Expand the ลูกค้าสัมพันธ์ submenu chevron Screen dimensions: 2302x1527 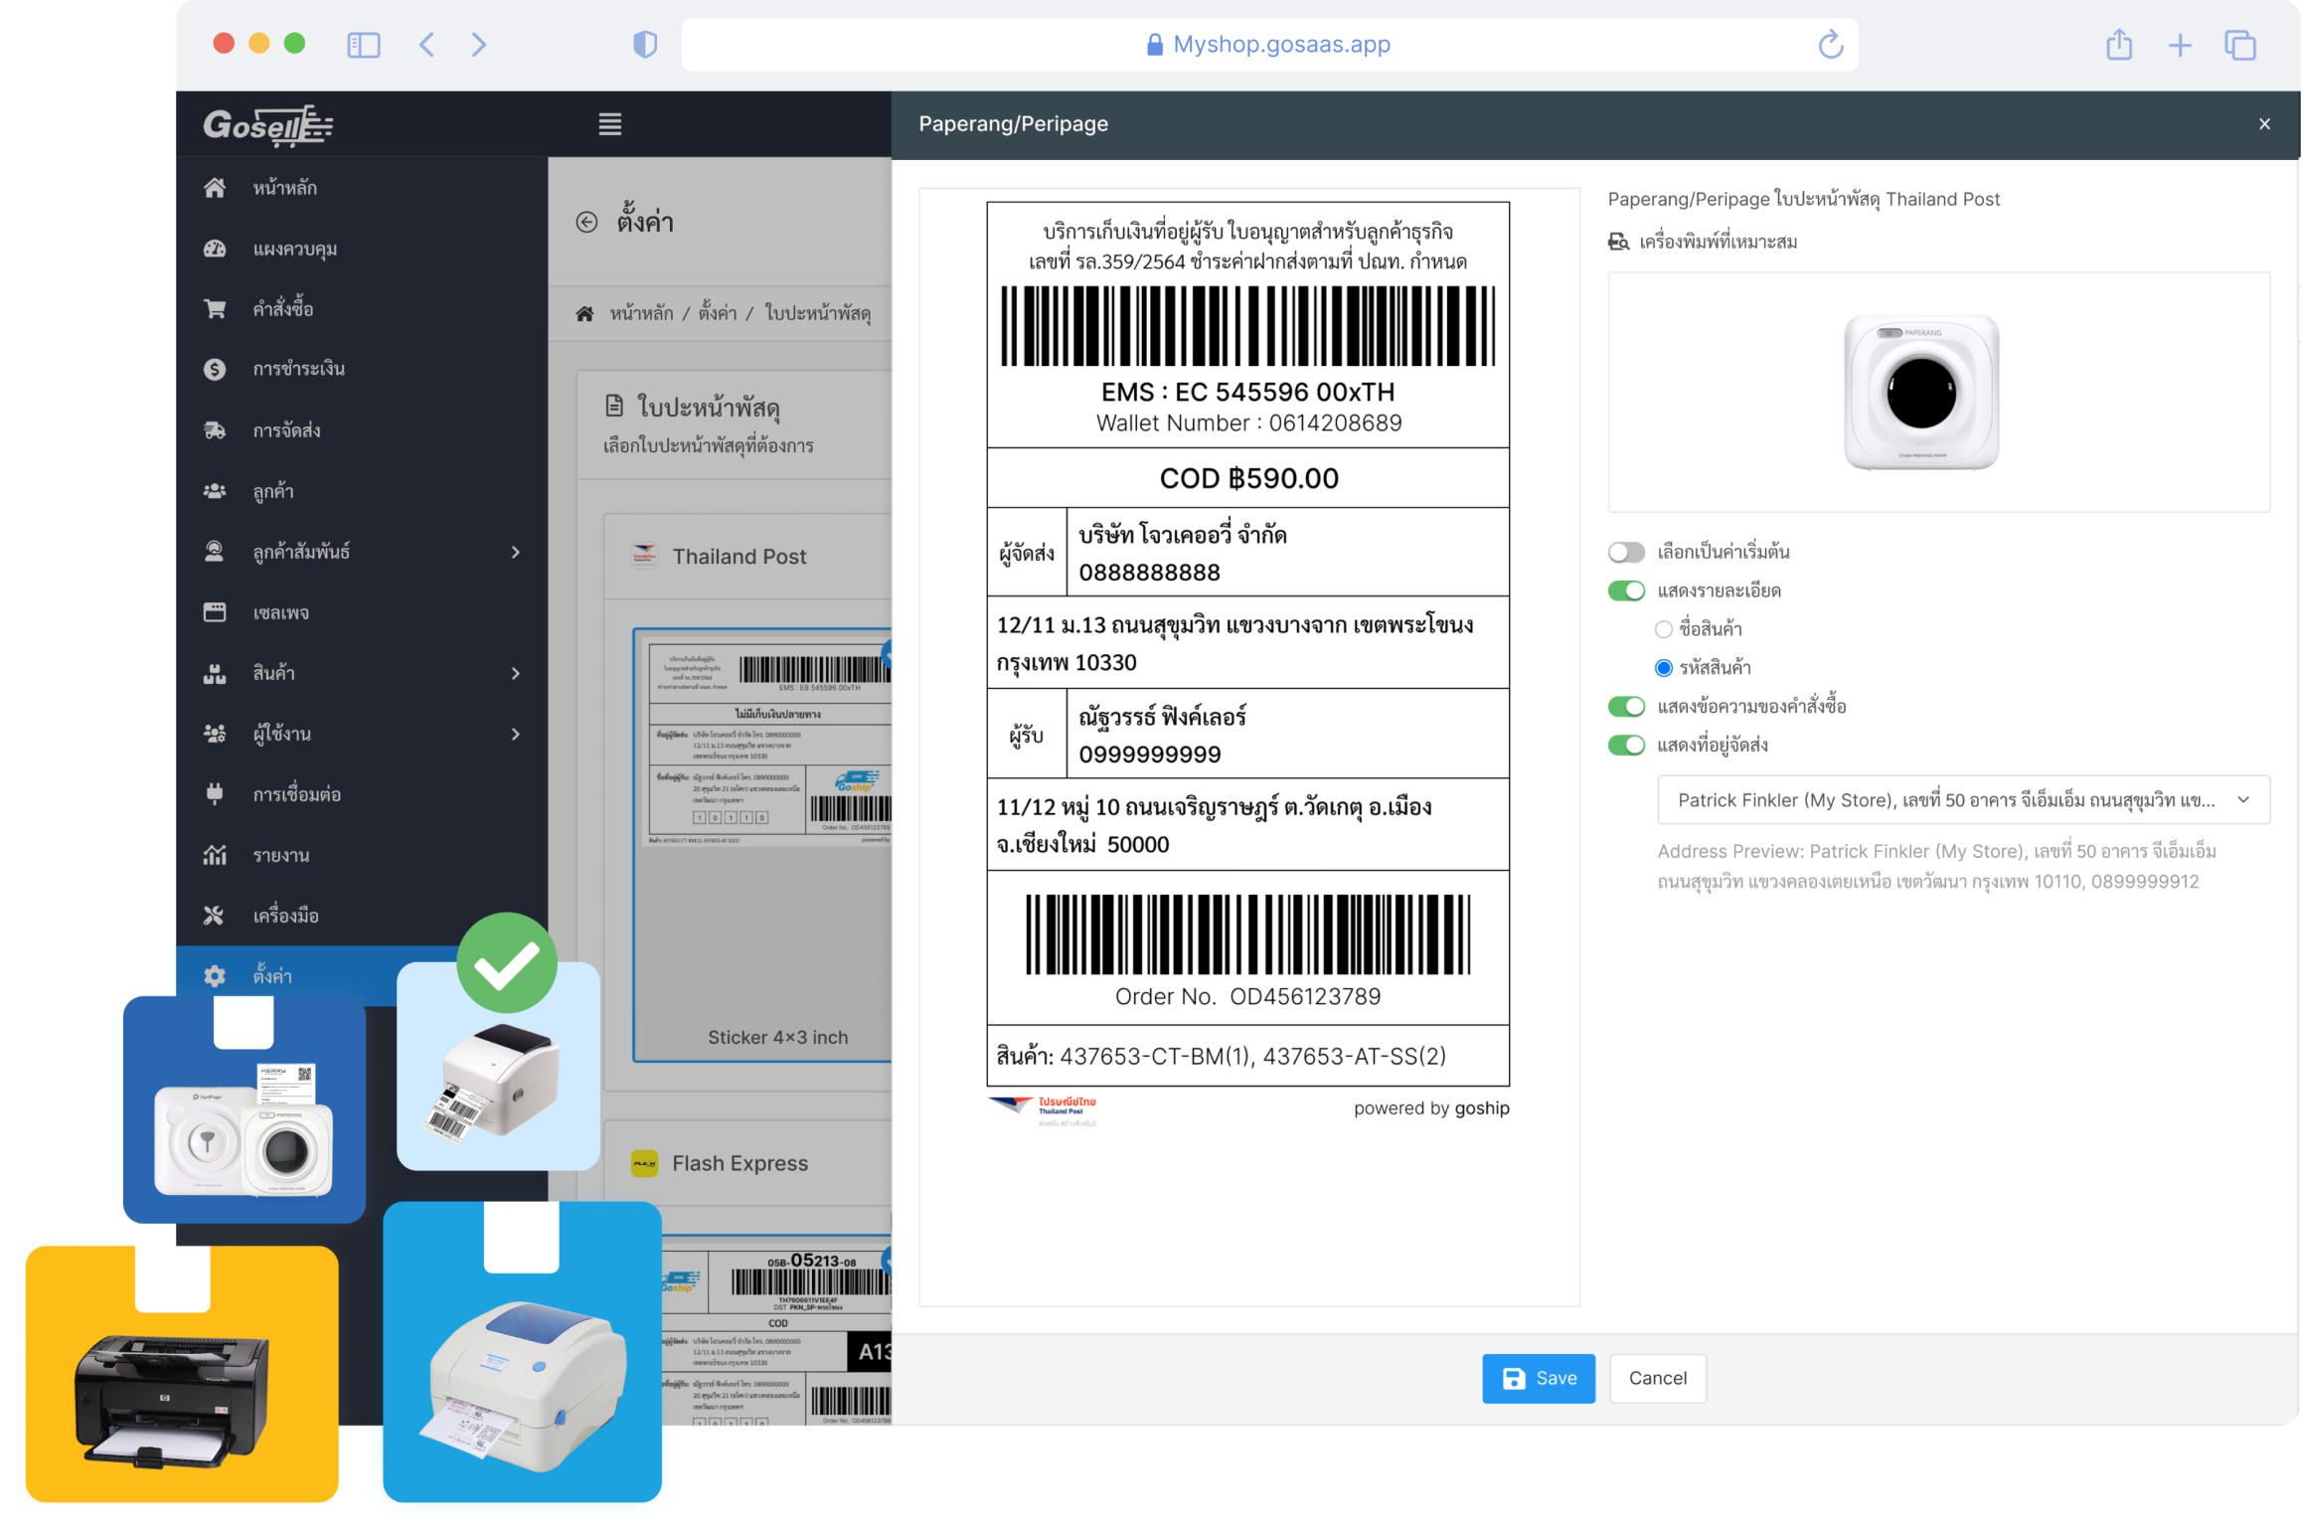click(x=516, y=552)
